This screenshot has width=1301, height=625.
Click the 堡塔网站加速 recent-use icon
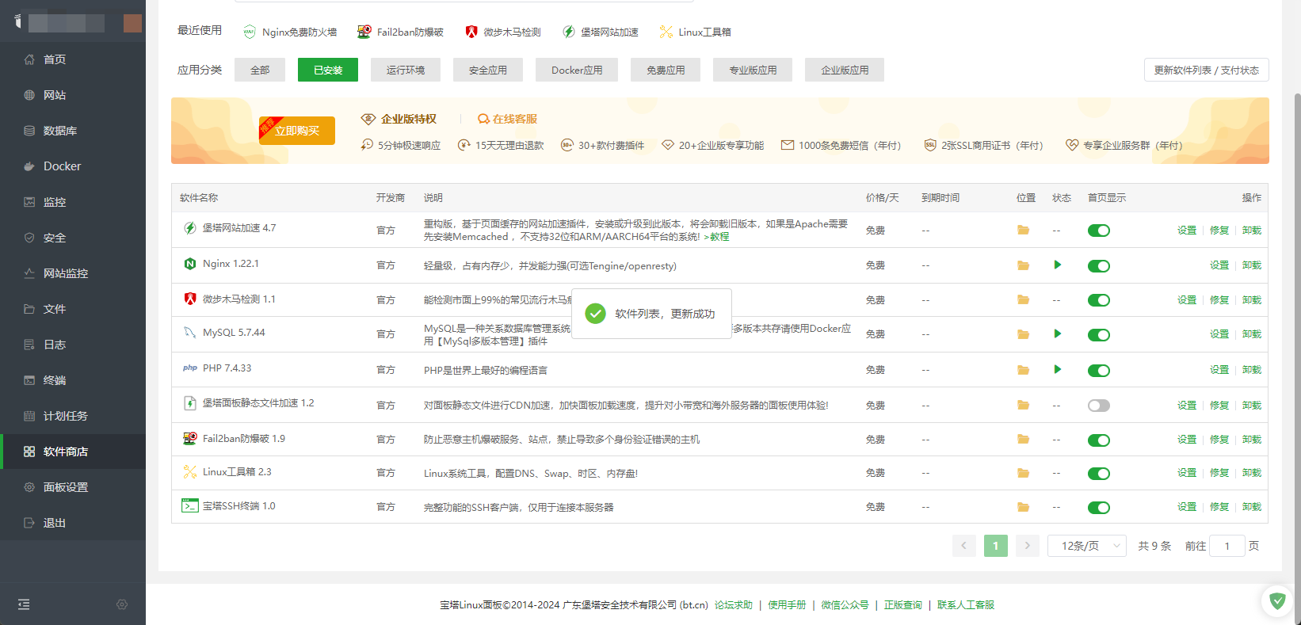click(x=569, y=32)
